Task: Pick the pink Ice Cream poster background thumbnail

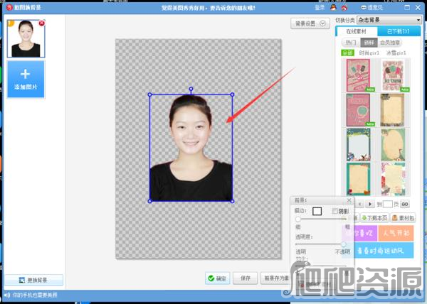Action: 359,75
